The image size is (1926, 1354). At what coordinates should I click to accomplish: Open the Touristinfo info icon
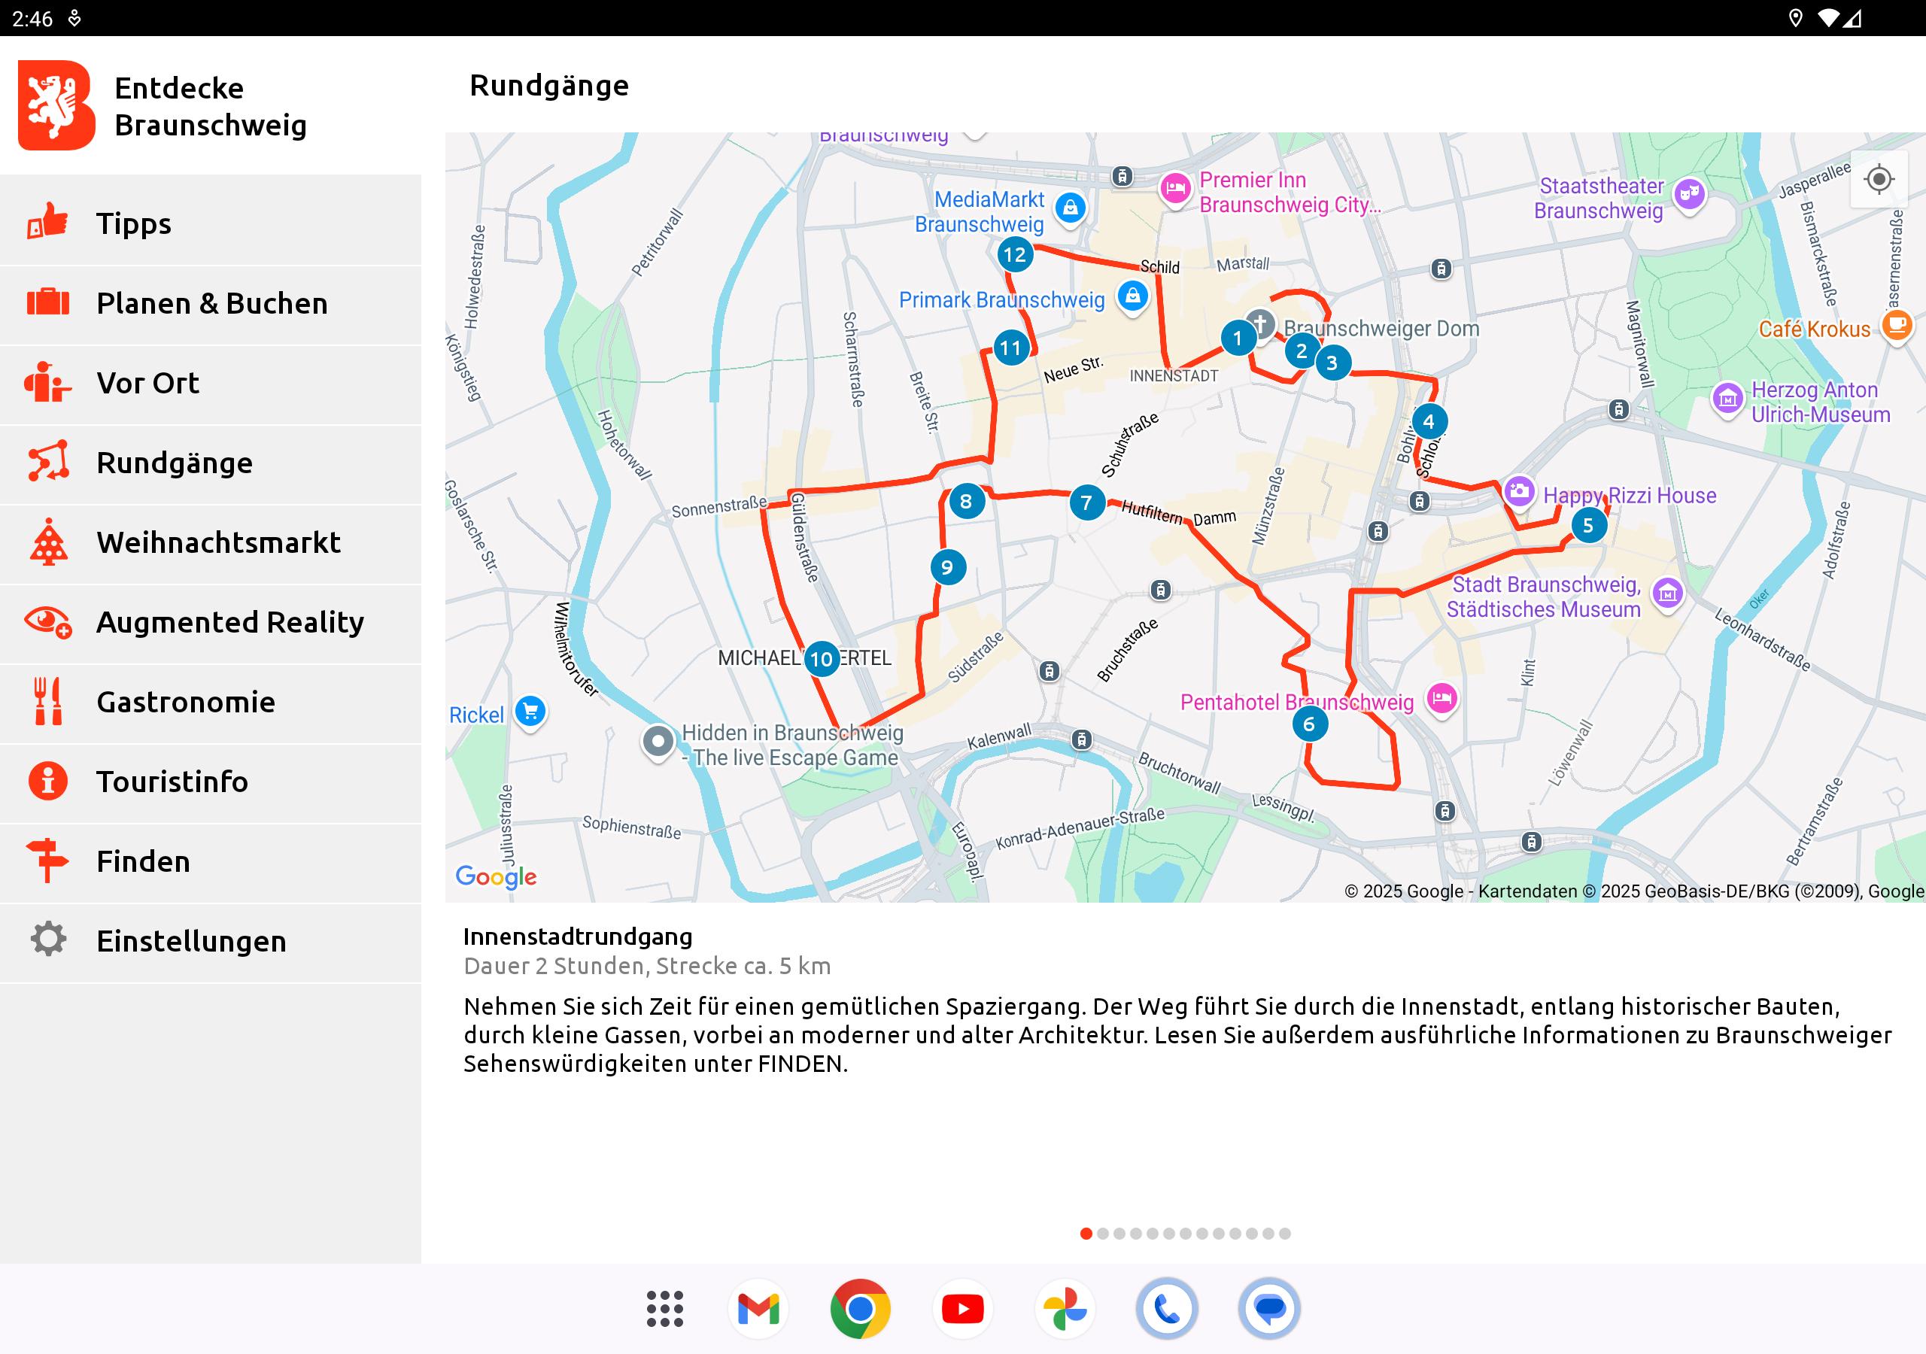48,781
